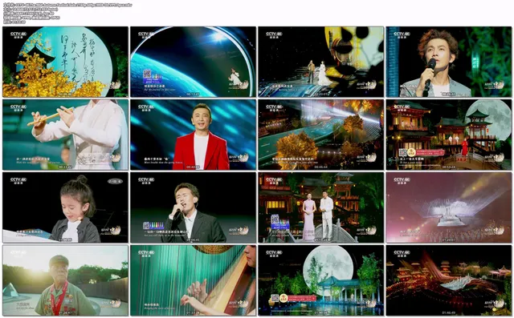Open the veteran wearing medals thumbnail
Screen dimensions: 514x318
tap(65, 280)
